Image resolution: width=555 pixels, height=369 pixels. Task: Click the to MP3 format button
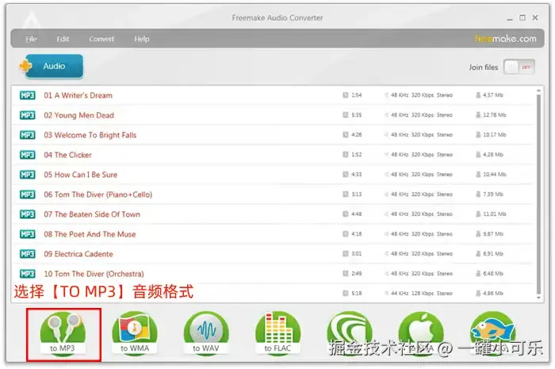63,333
